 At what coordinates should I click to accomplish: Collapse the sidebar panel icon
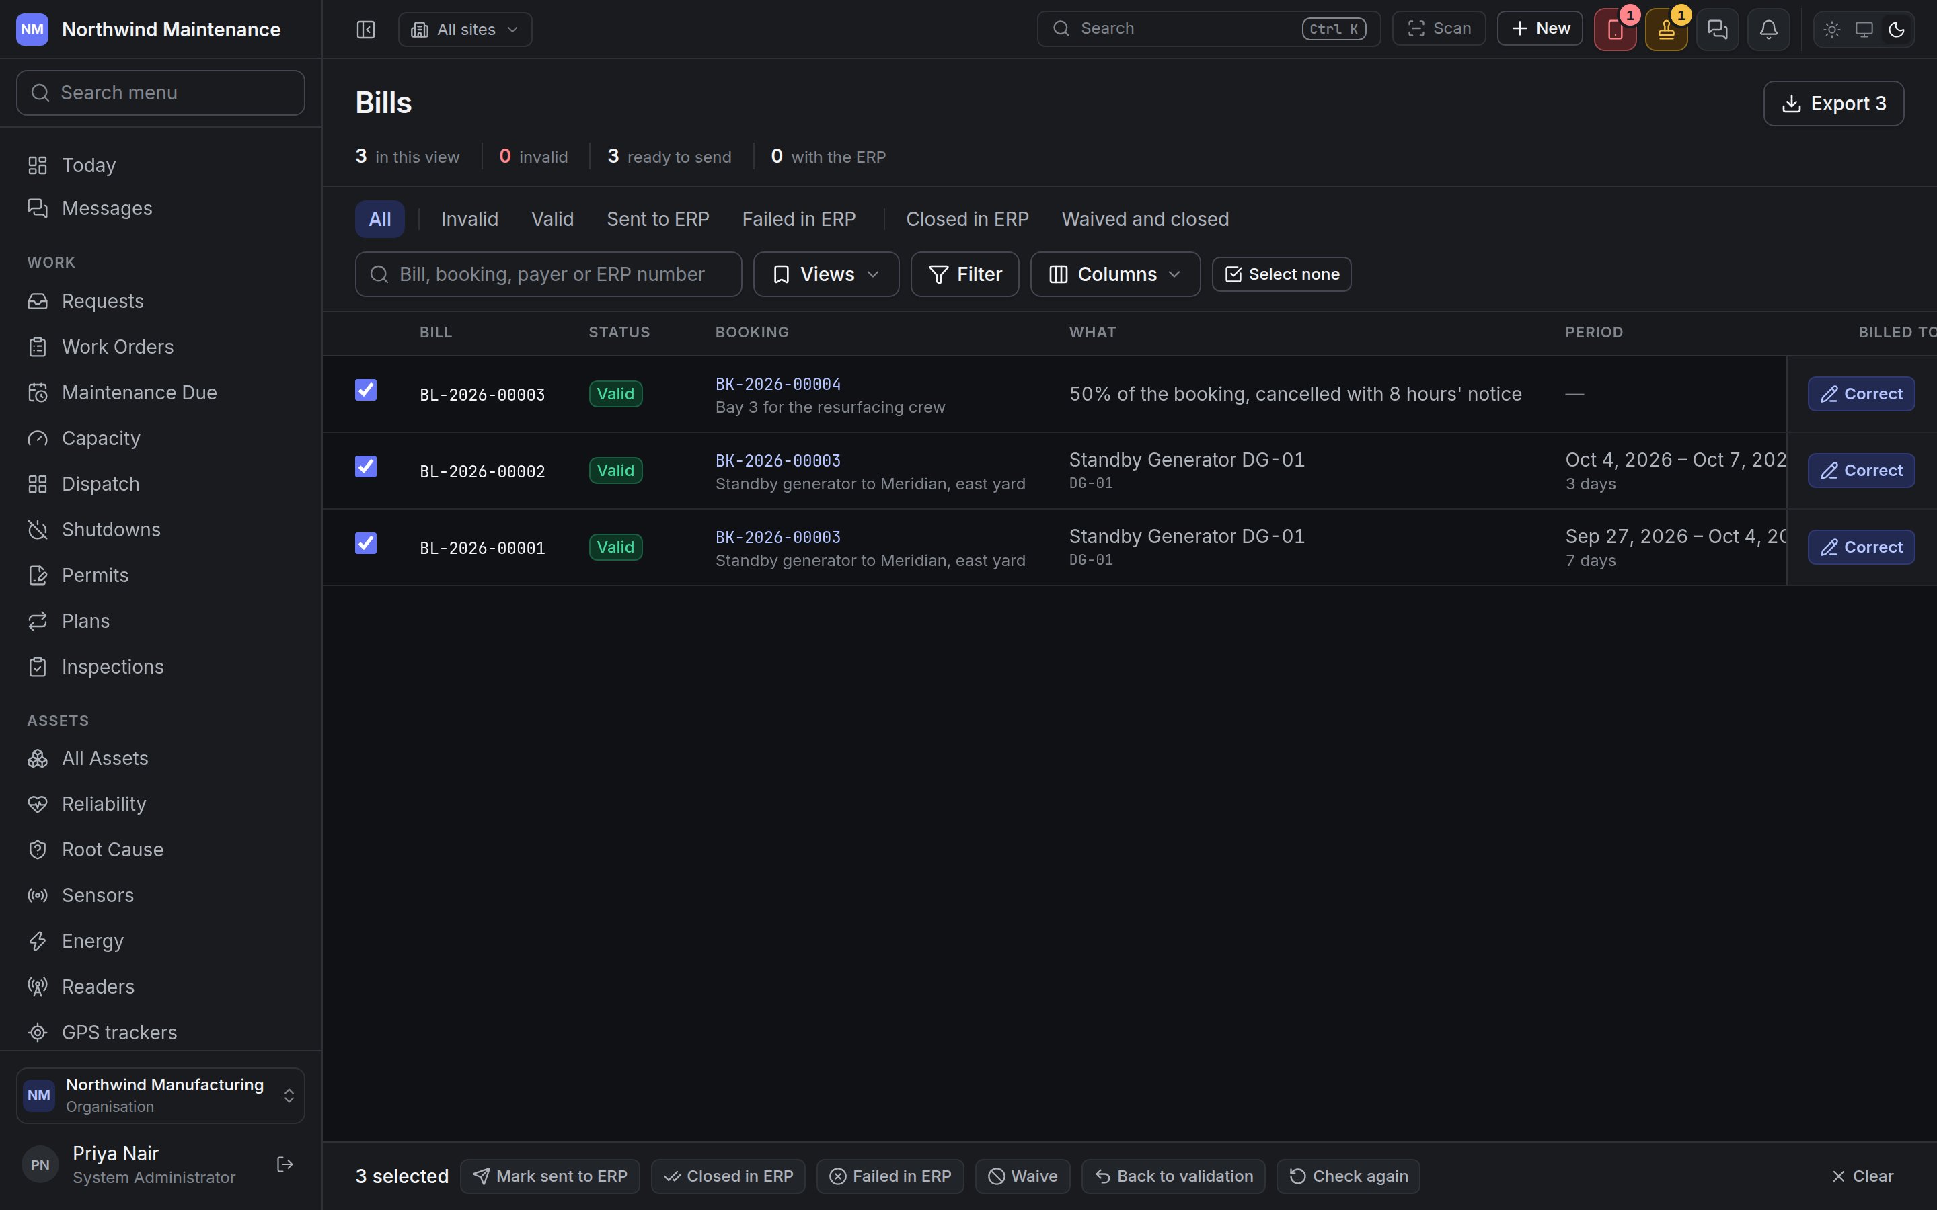(366, 30)
